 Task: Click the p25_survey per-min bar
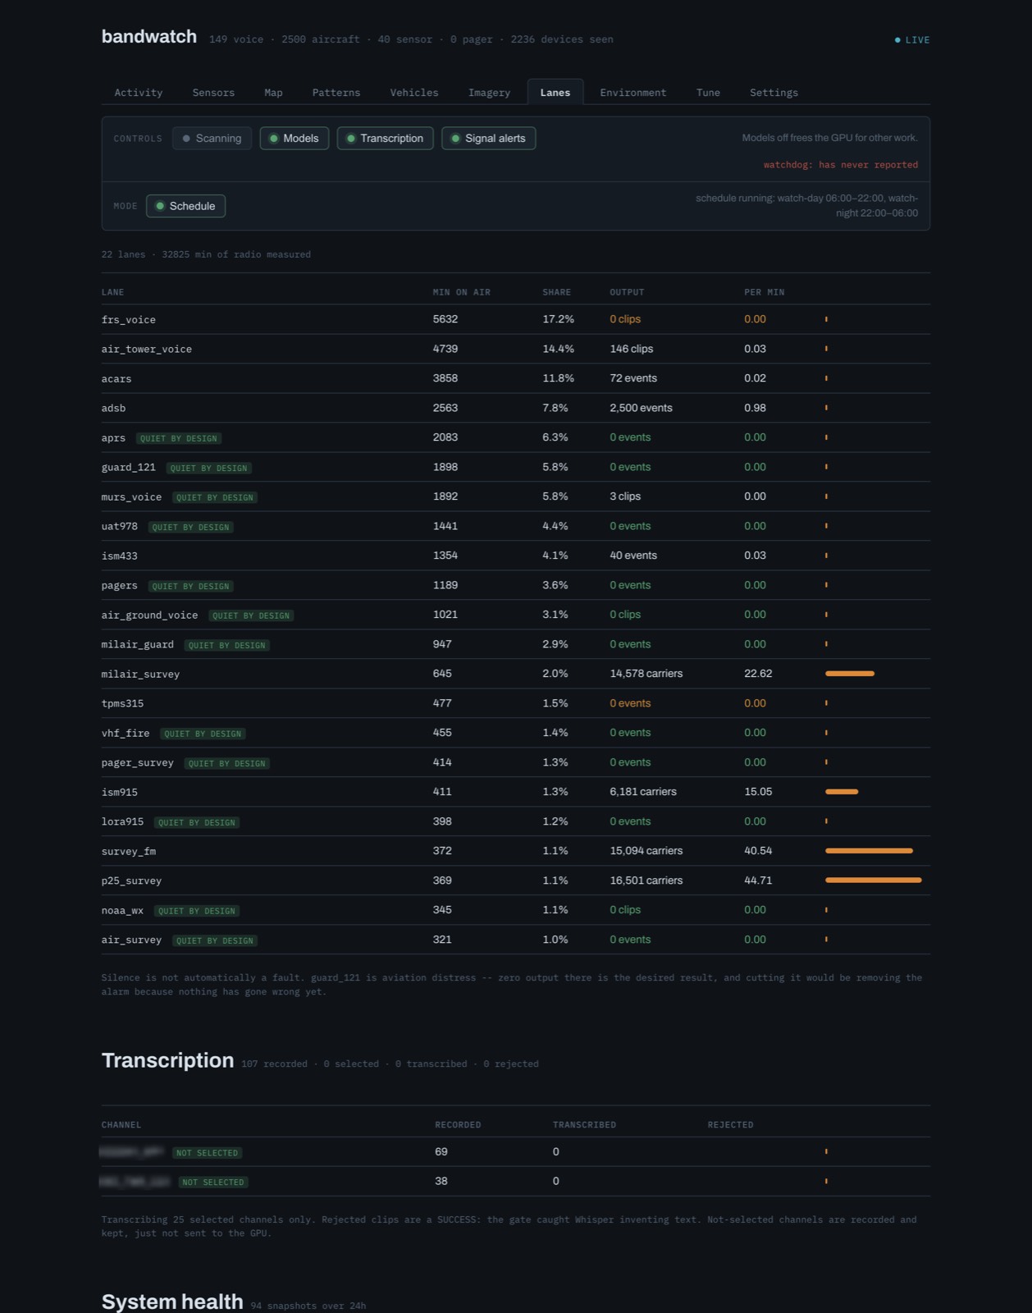click(874, 881)
